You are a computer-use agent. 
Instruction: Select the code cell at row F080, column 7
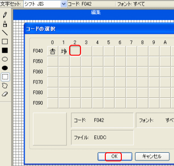pyautogui.click(x=131, y=93)
